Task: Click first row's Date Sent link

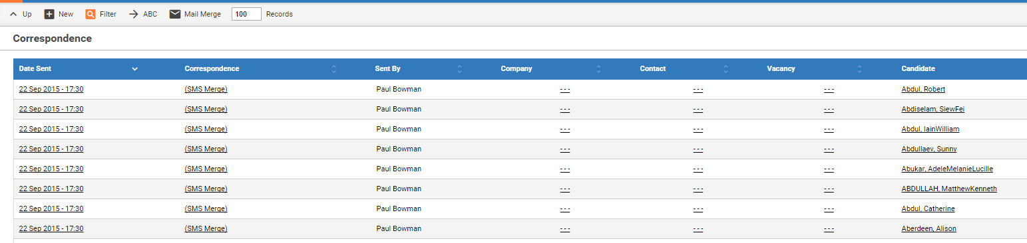Action: [51, 89]
